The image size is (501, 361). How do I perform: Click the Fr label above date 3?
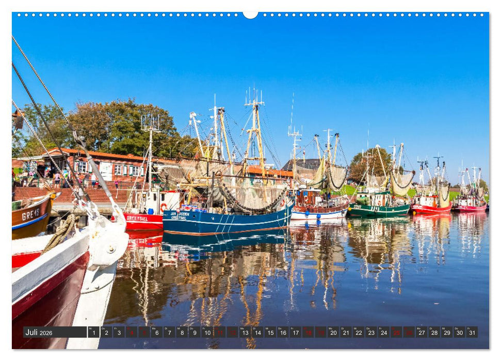(x=117, y=328)
